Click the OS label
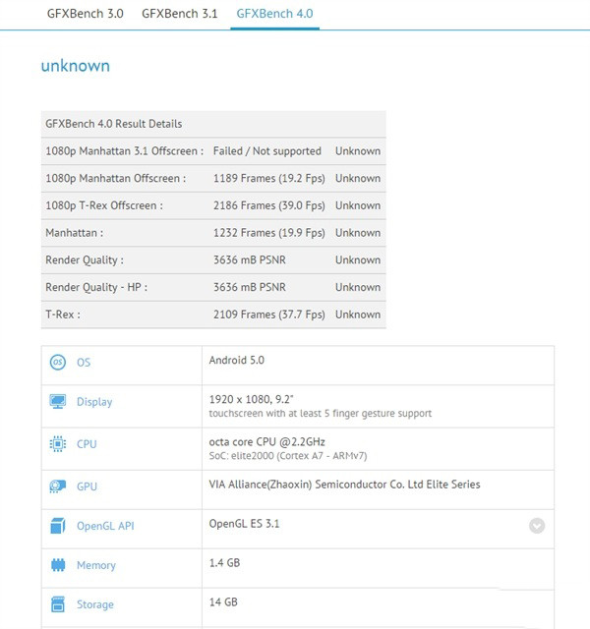 tap(84, 363)
